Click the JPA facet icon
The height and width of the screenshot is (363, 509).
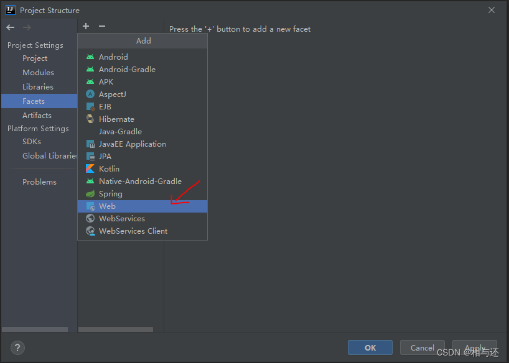tap(90, 157)
